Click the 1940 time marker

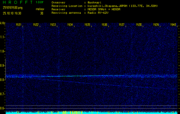click(173, 25)
